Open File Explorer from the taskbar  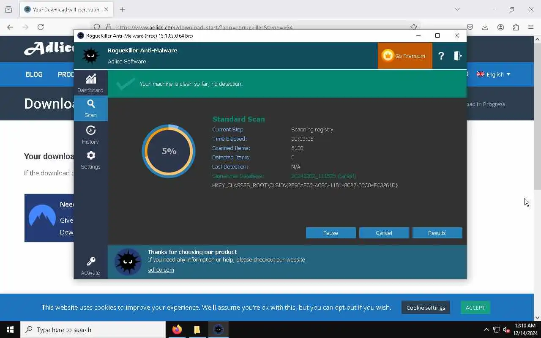[197, 330]
